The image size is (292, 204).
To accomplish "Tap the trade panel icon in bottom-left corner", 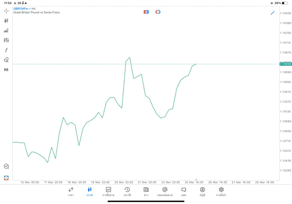I will 6,178.
